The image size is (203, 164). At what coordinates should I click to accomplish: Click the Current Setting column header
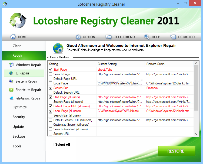[120, 64]
